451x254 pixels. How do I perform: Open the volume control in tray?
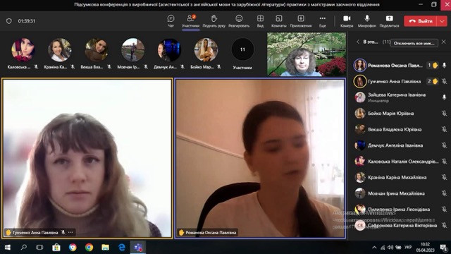point(390,248)
